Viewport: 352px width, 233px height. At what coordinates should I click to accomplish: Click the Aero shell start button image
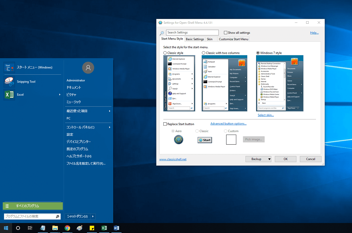pos(178,140)
